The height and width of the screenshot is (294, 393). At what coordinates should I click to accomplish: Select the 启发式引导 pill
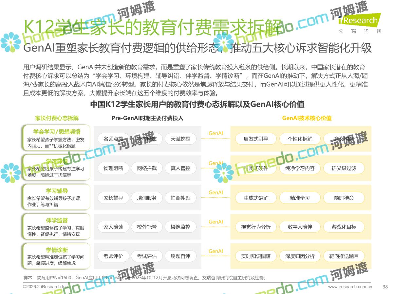click(255, 139)
